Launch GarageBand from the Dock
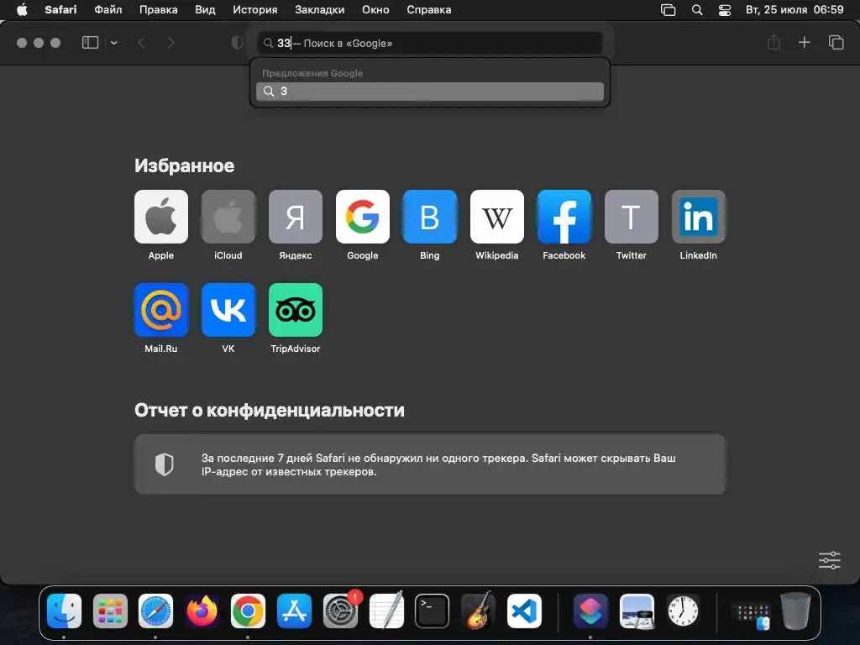This screenshot has width=860, height=645. pyautogui.click(x=478, y=611)
